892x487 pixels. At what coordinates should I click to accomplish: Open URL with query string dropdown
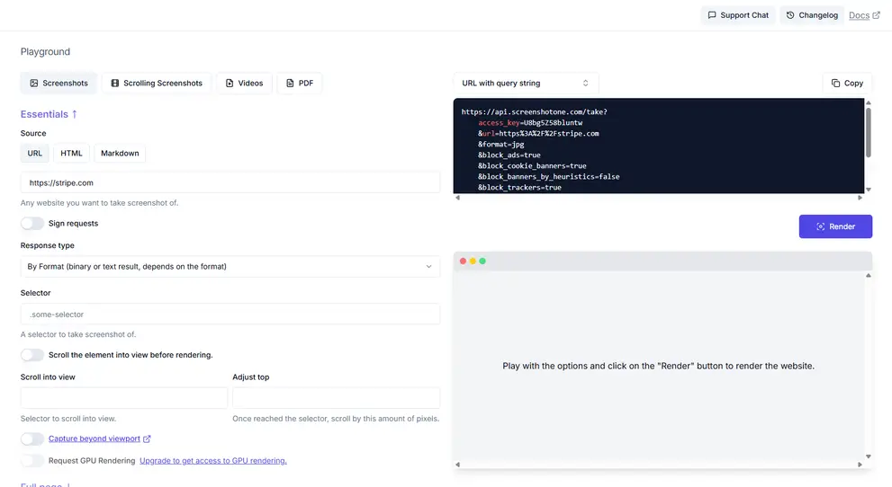pyautogui.click(x=525, y=83)
